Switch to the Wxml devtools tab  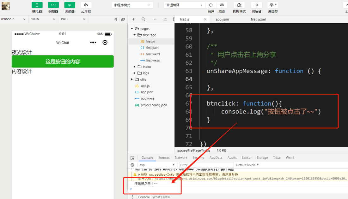click(x=290, y=158)
